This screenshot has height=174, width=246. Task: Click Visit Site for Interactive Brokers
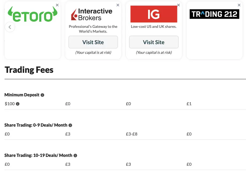(x=93, y=42)
